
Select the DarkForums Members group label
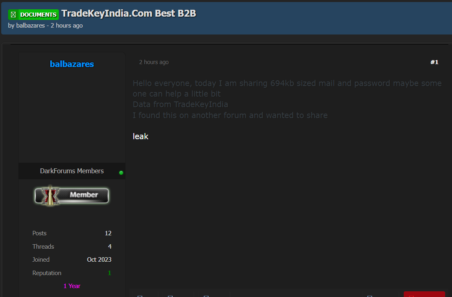pos(72,171)
